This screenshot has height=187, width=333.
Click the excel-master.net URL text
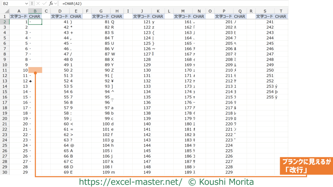tap(130, 182)
